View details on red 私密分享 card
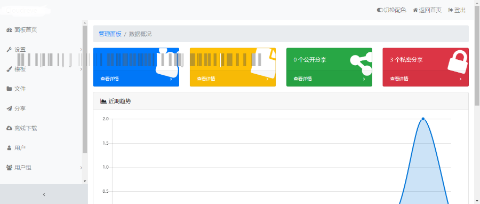The image size is (480, 204). (x=426, y=79)
